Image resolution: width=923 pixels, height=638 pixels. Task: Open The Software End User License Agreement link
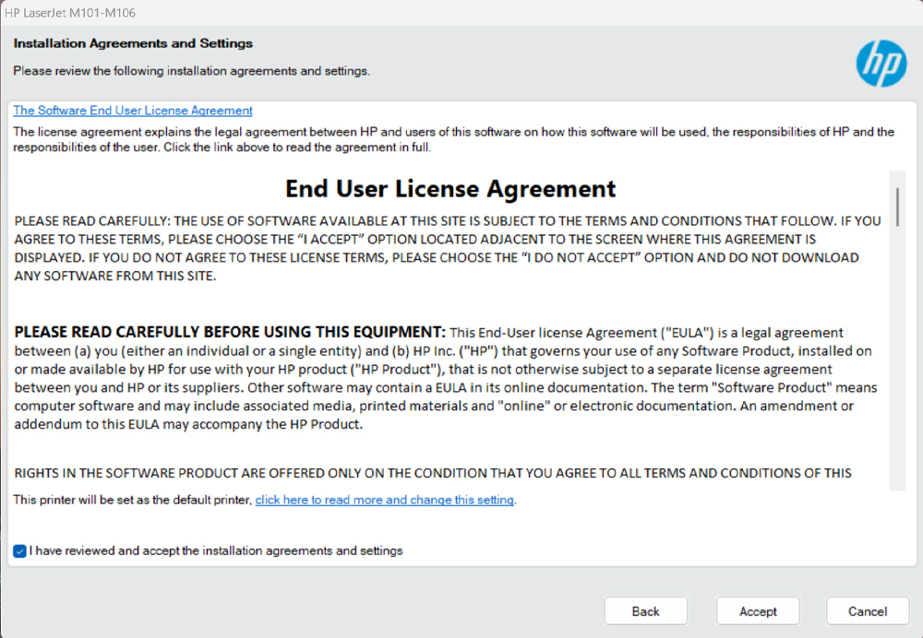133,111
